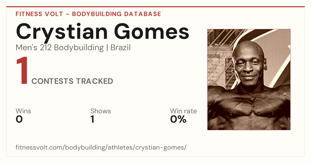The width and height of the screenshot is (311, 163).
Task: Click the Wins value 0
Action: point(19,119)
